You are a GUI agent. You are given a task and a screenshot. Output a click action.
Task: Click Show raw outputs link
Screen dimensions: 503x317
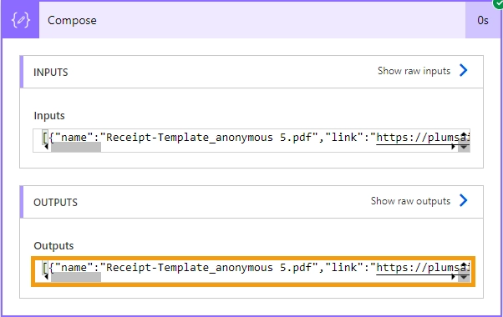(410, 201)
